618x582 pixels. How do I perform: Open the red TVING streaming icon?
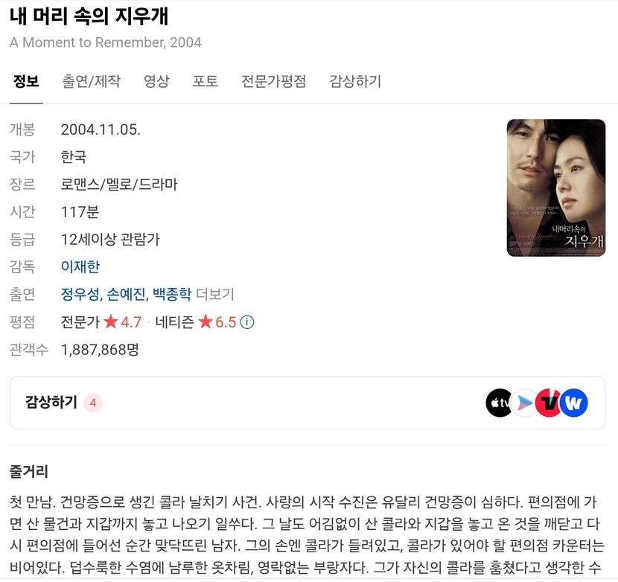[x=549, y=403]
